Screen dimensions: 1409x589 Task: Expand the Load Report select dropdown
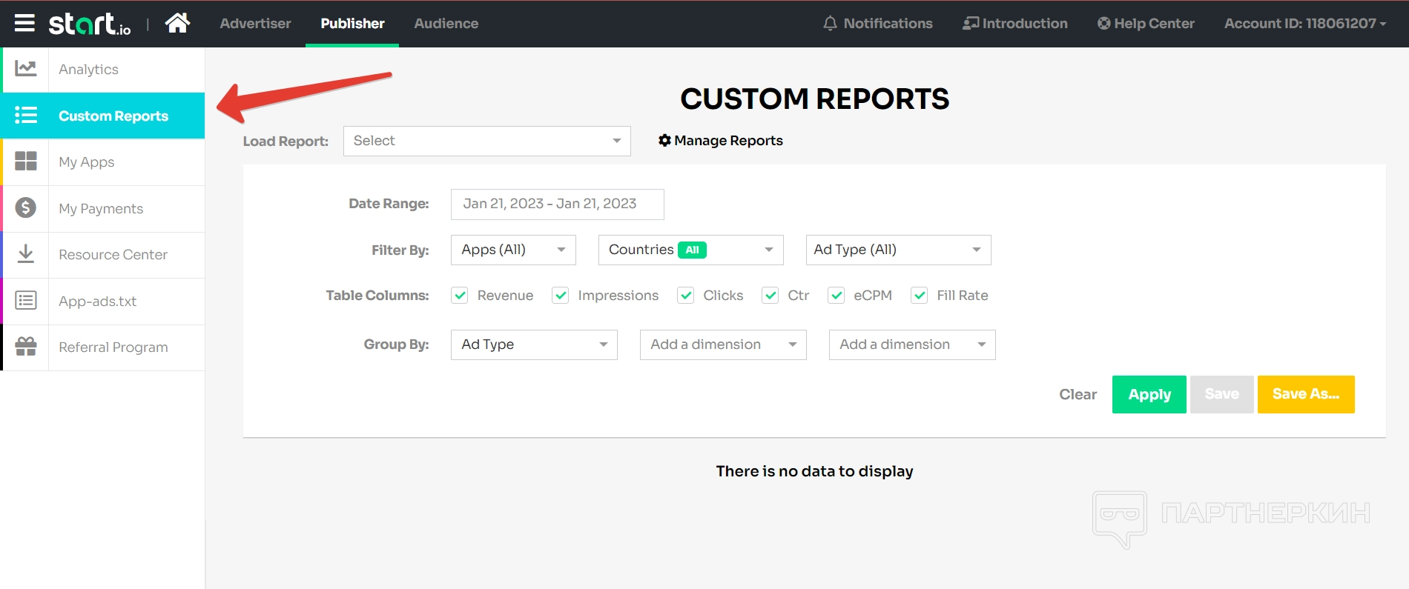coord(486,141)
